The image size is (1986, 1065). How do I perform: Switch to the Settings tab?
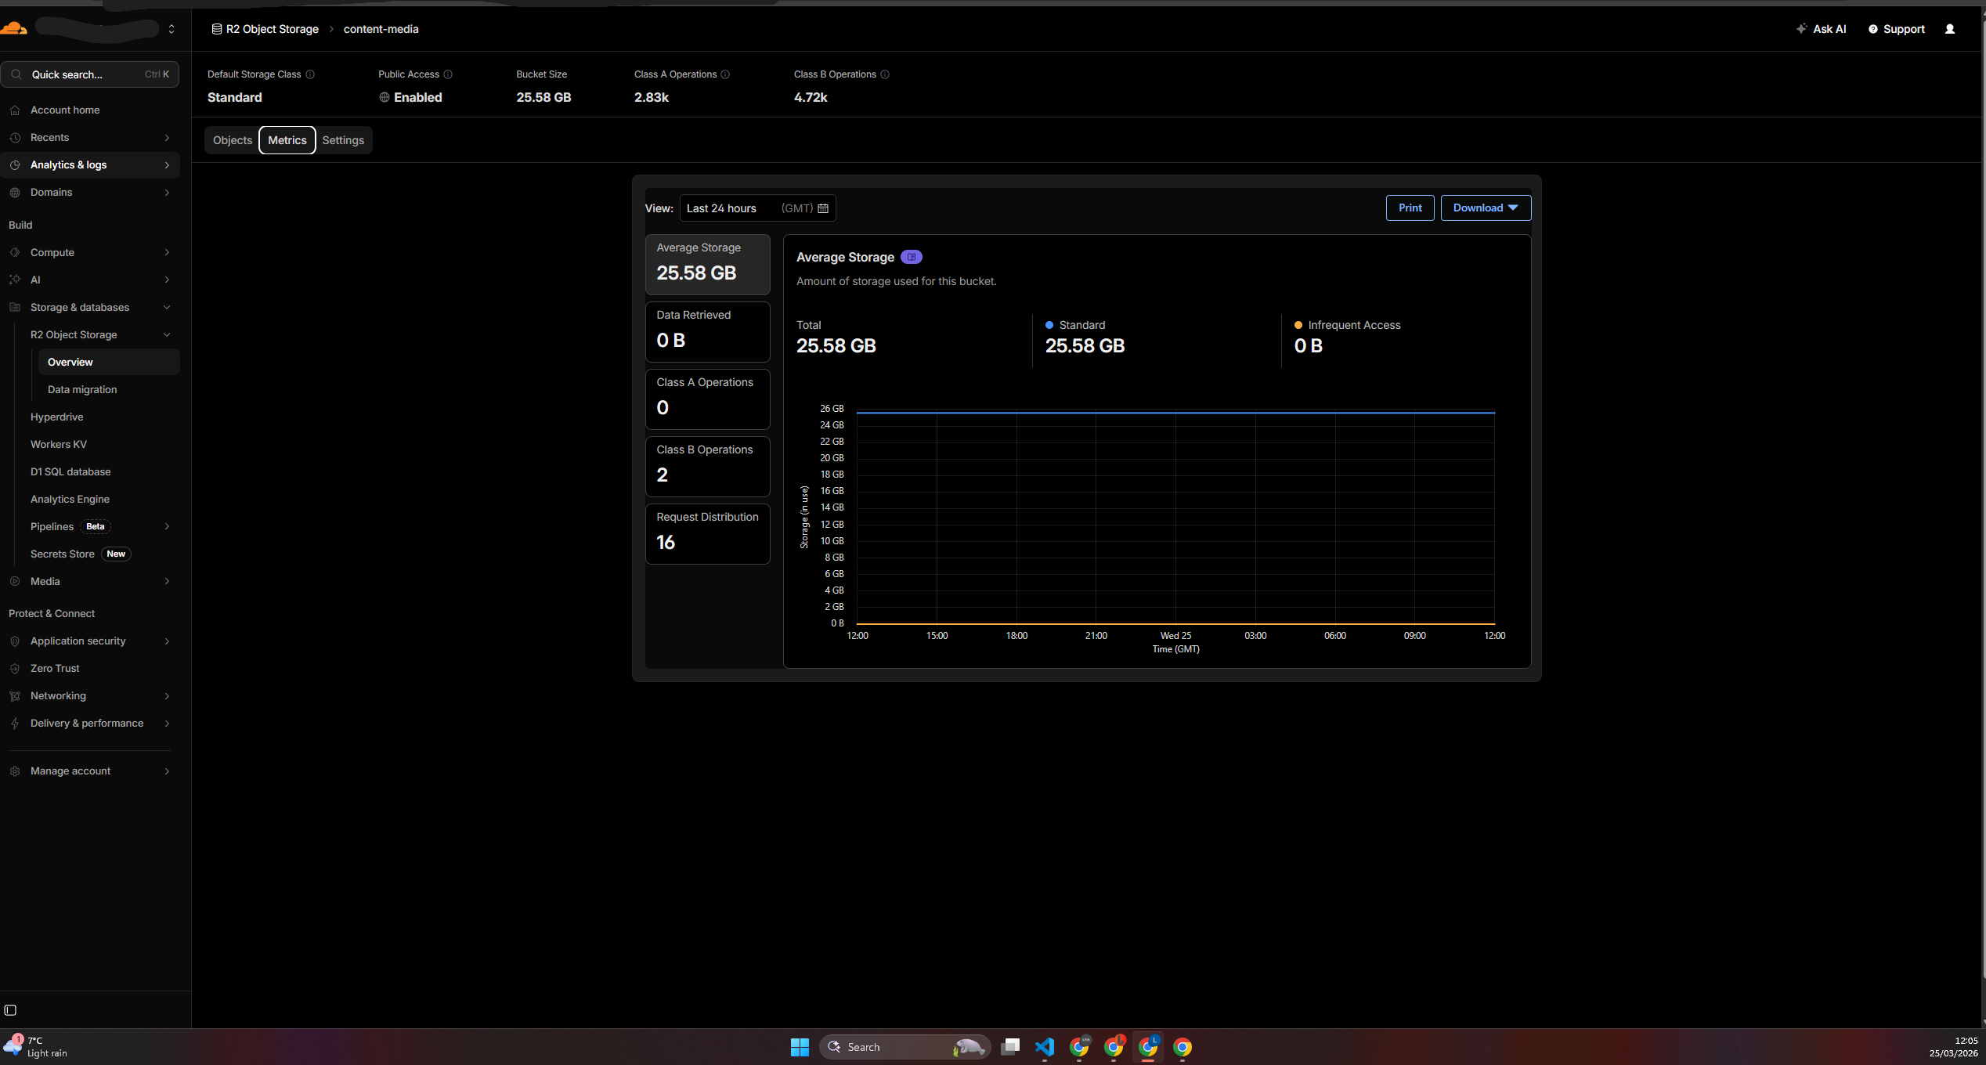click(x=343, y=140)
